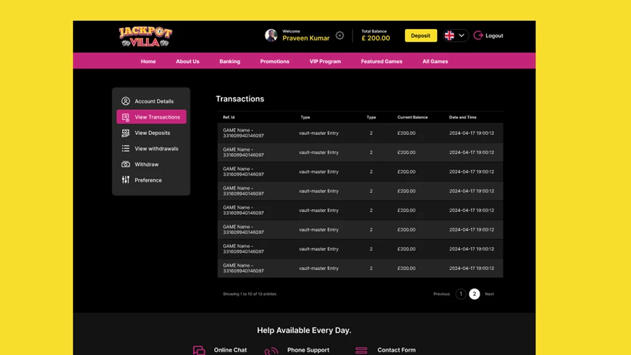Image resolution: width=631 pixels, height=355 pixels.
Task: Click the Logout arrow icon
Action: pos(478,35)
